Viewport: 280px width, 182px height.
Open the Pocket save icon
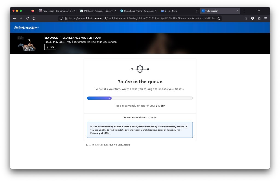246,19
